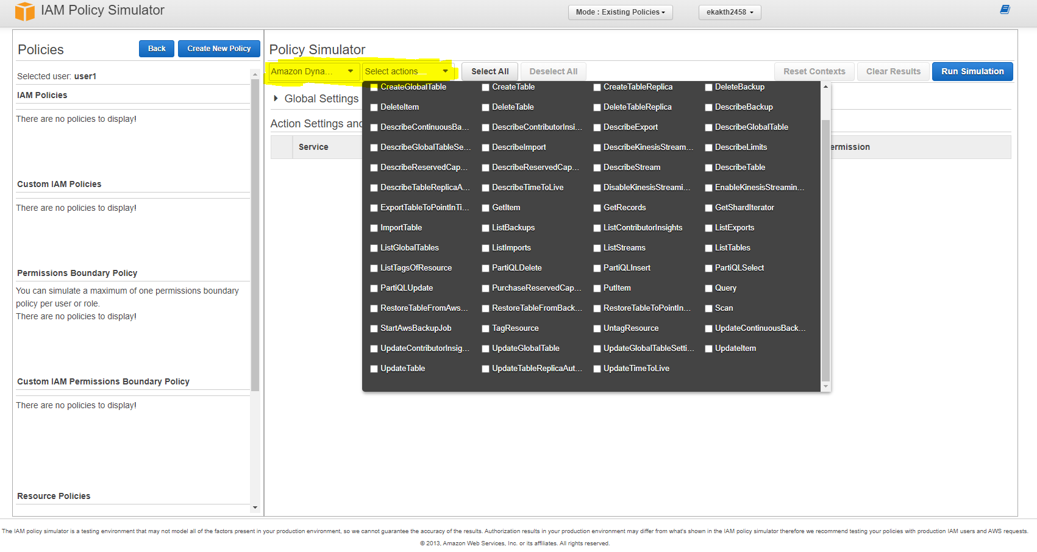Tick the UpdateTimeToLive checkbox
1037x552 pixels.
(x=597, y=369)
